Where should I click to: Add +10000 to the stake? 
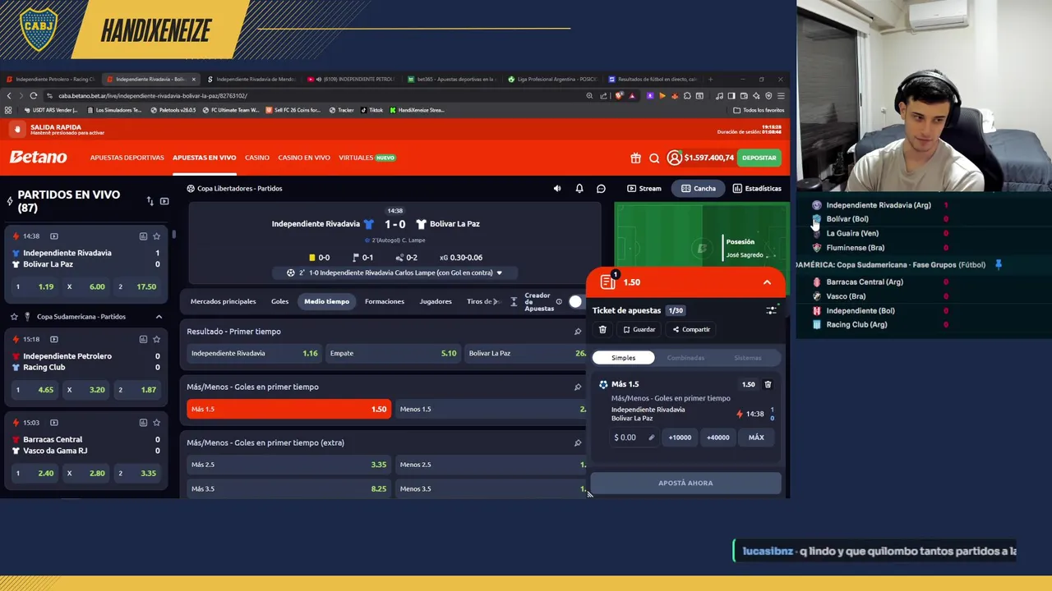click(x=680, y=438)
